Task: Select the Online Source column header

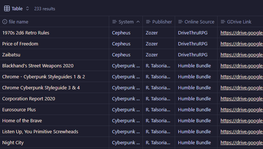Action: pos(199,22)
